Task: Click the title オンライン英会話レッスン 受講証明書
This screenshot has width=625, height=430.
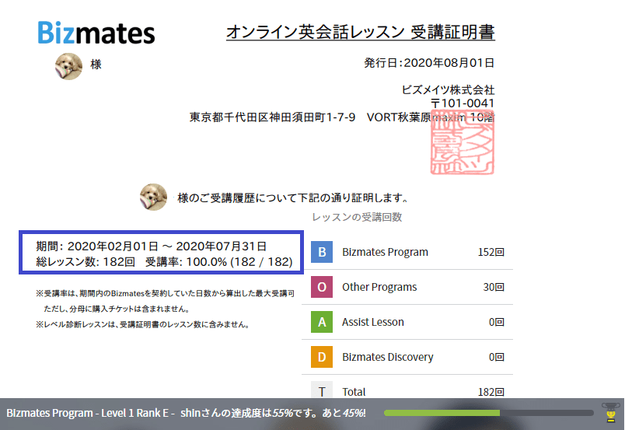Action: 361,32
